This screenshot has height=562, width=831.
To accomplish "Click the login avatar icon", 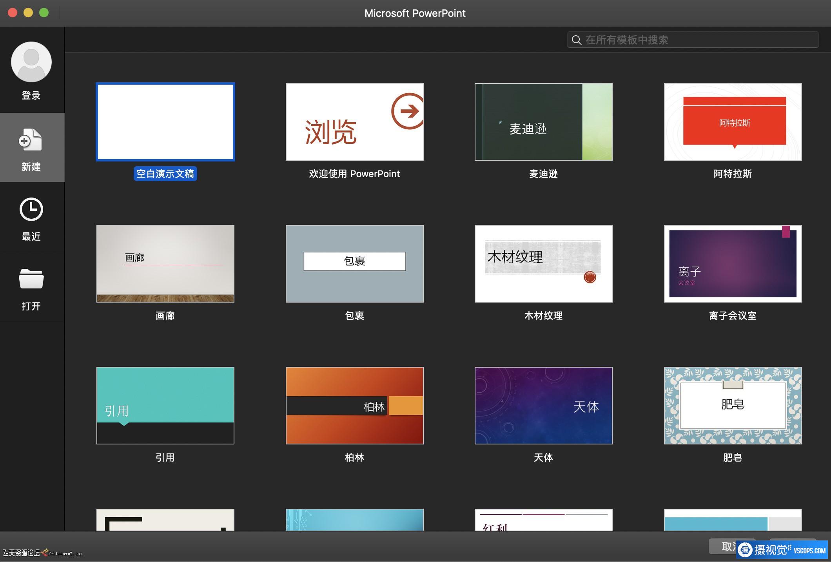I will click(x=31, y=62).
